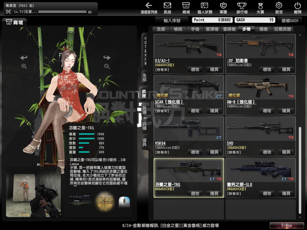Open messages envelope icon (訊息)
Screen dimensions: 307x230
point(167,8)
